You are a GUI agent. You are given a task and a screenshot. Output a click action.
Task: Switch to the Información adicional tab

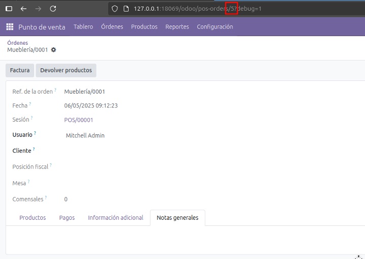116,218
